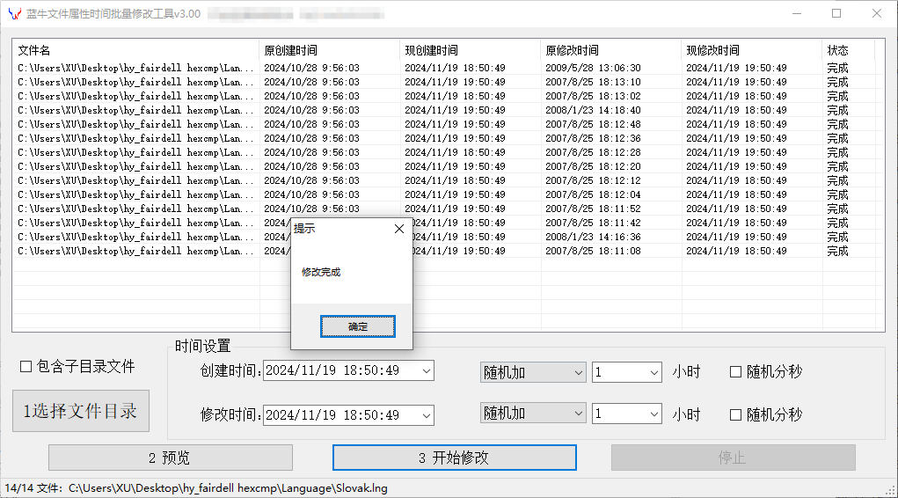Select the row with 原修改时间 2008/1/23 14:18:40
Screen dimensions: 898x498
pyautogui.click(x=444, y=110)
